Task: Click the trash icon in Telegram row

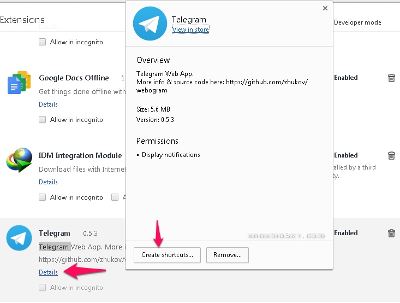Action: [x=391, y=233]
